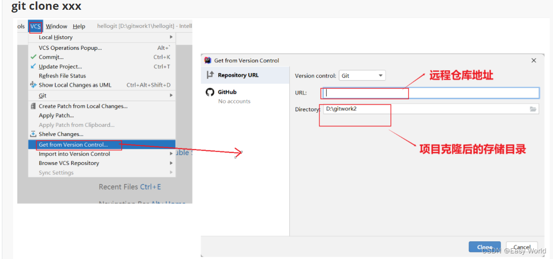
Task: Expand the Local History submenu
Action: 102,37
